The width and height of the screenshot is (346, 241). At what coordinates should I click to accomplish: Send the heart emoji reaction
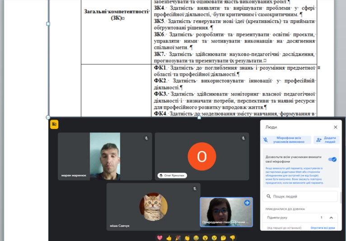(159, 238)
